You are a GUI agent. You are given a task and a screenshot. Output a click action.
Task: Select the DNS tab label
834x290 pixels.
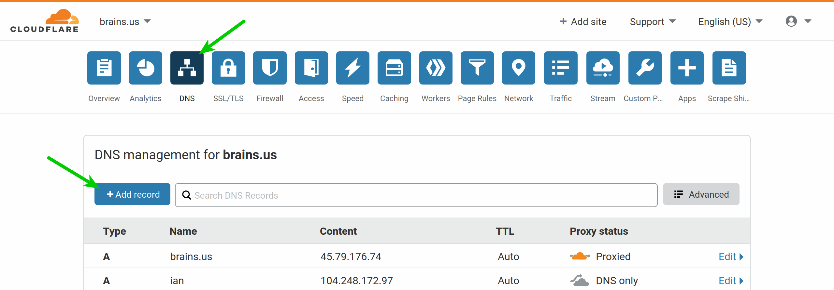(x=187, y=99)
